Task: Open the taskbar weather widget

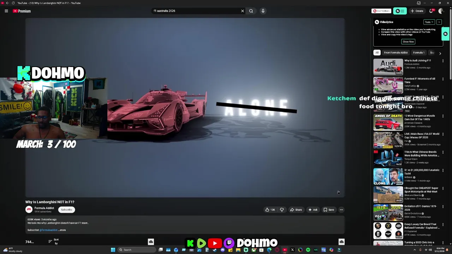Action: point(13,250)
